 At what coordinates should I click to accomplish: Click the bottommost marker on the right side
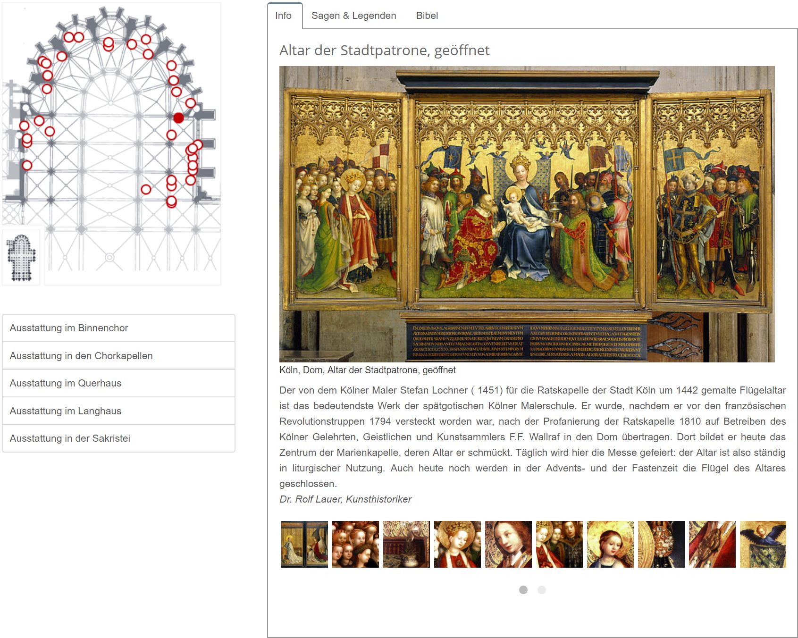(x=172, y=201)
